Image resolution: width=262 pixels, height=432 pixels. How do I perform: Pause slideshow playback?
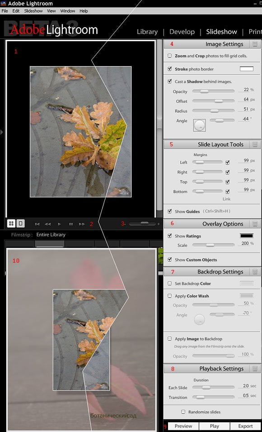71,224
